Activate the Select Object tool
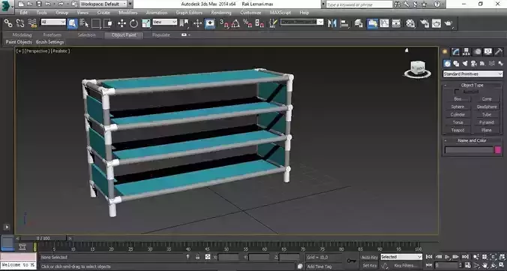Image resolution: width=507 pixels, height=271 pixels. pos(73,23)
